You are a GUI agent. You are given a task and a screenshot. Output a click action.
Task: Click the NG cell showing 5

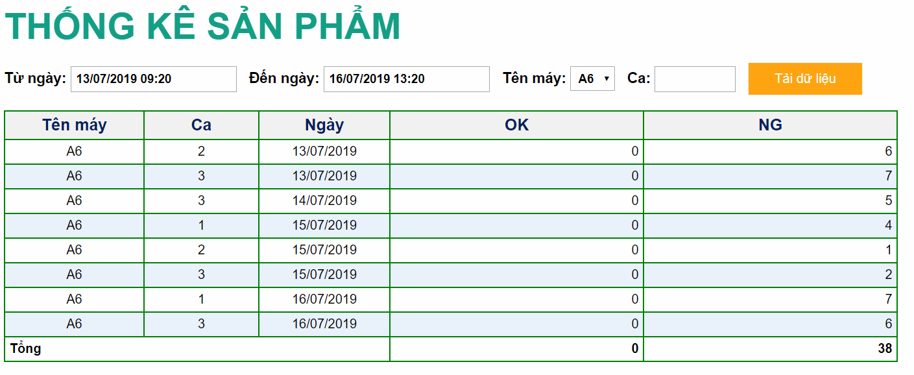click(888, 200)
